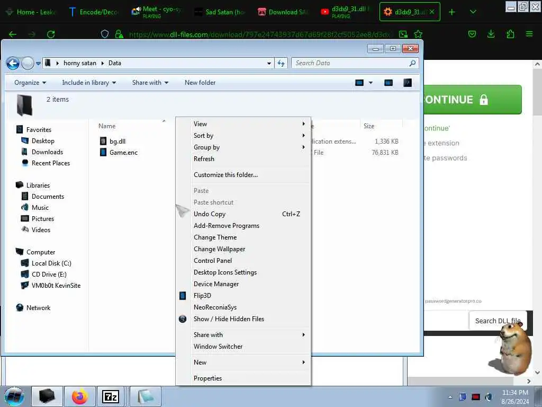Click the search magnifier in Search Data
This screenshot has width=542, height=407.
pos(412,63)
